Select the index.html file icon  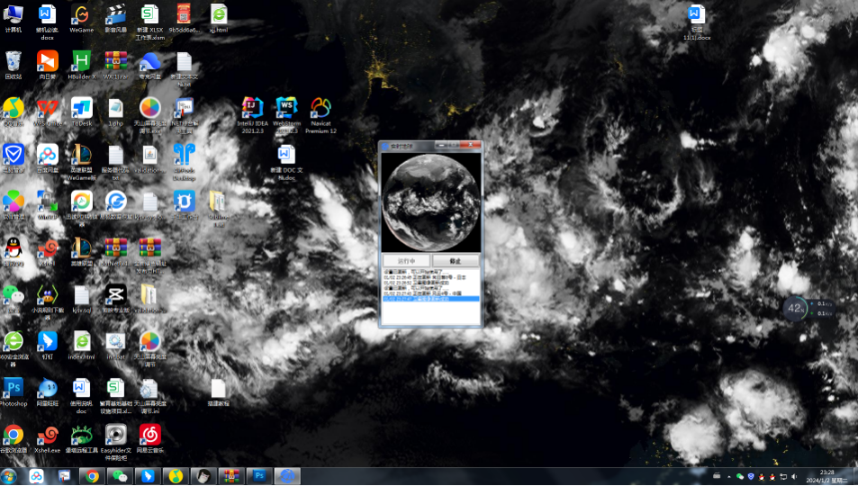[x=81, y=342]
